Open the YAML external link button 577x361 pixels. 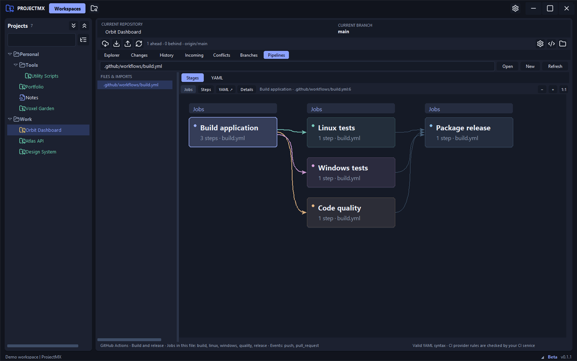(x=225, y=89)
